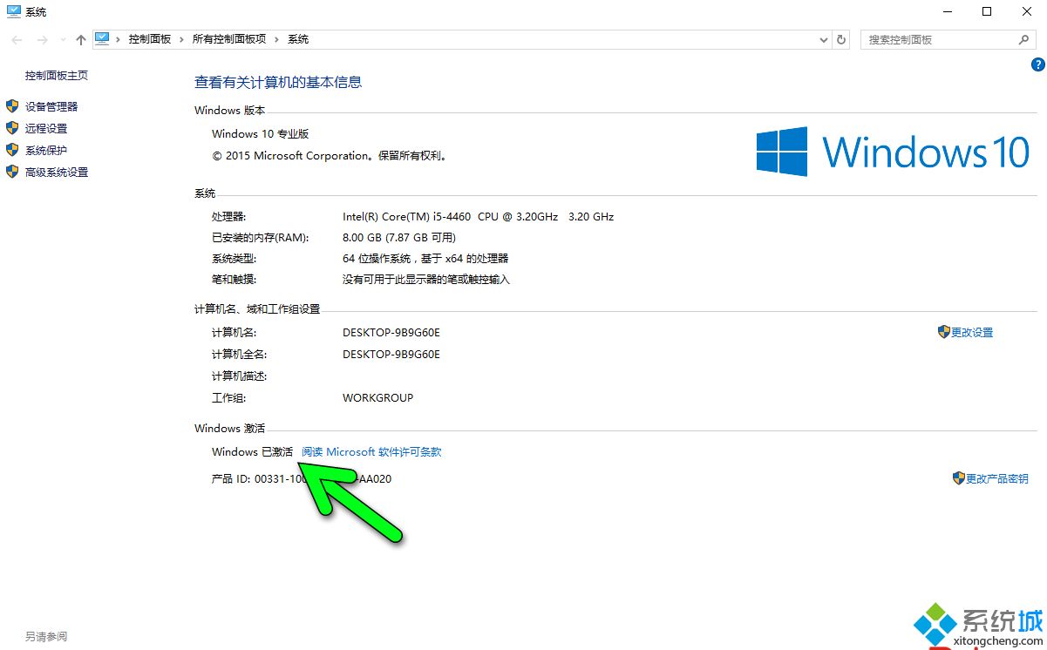This screenshot has width=1047, height=650.
Task: Open the recent locations dropdown
Action: pyautogui.click(x=62, y=40)
